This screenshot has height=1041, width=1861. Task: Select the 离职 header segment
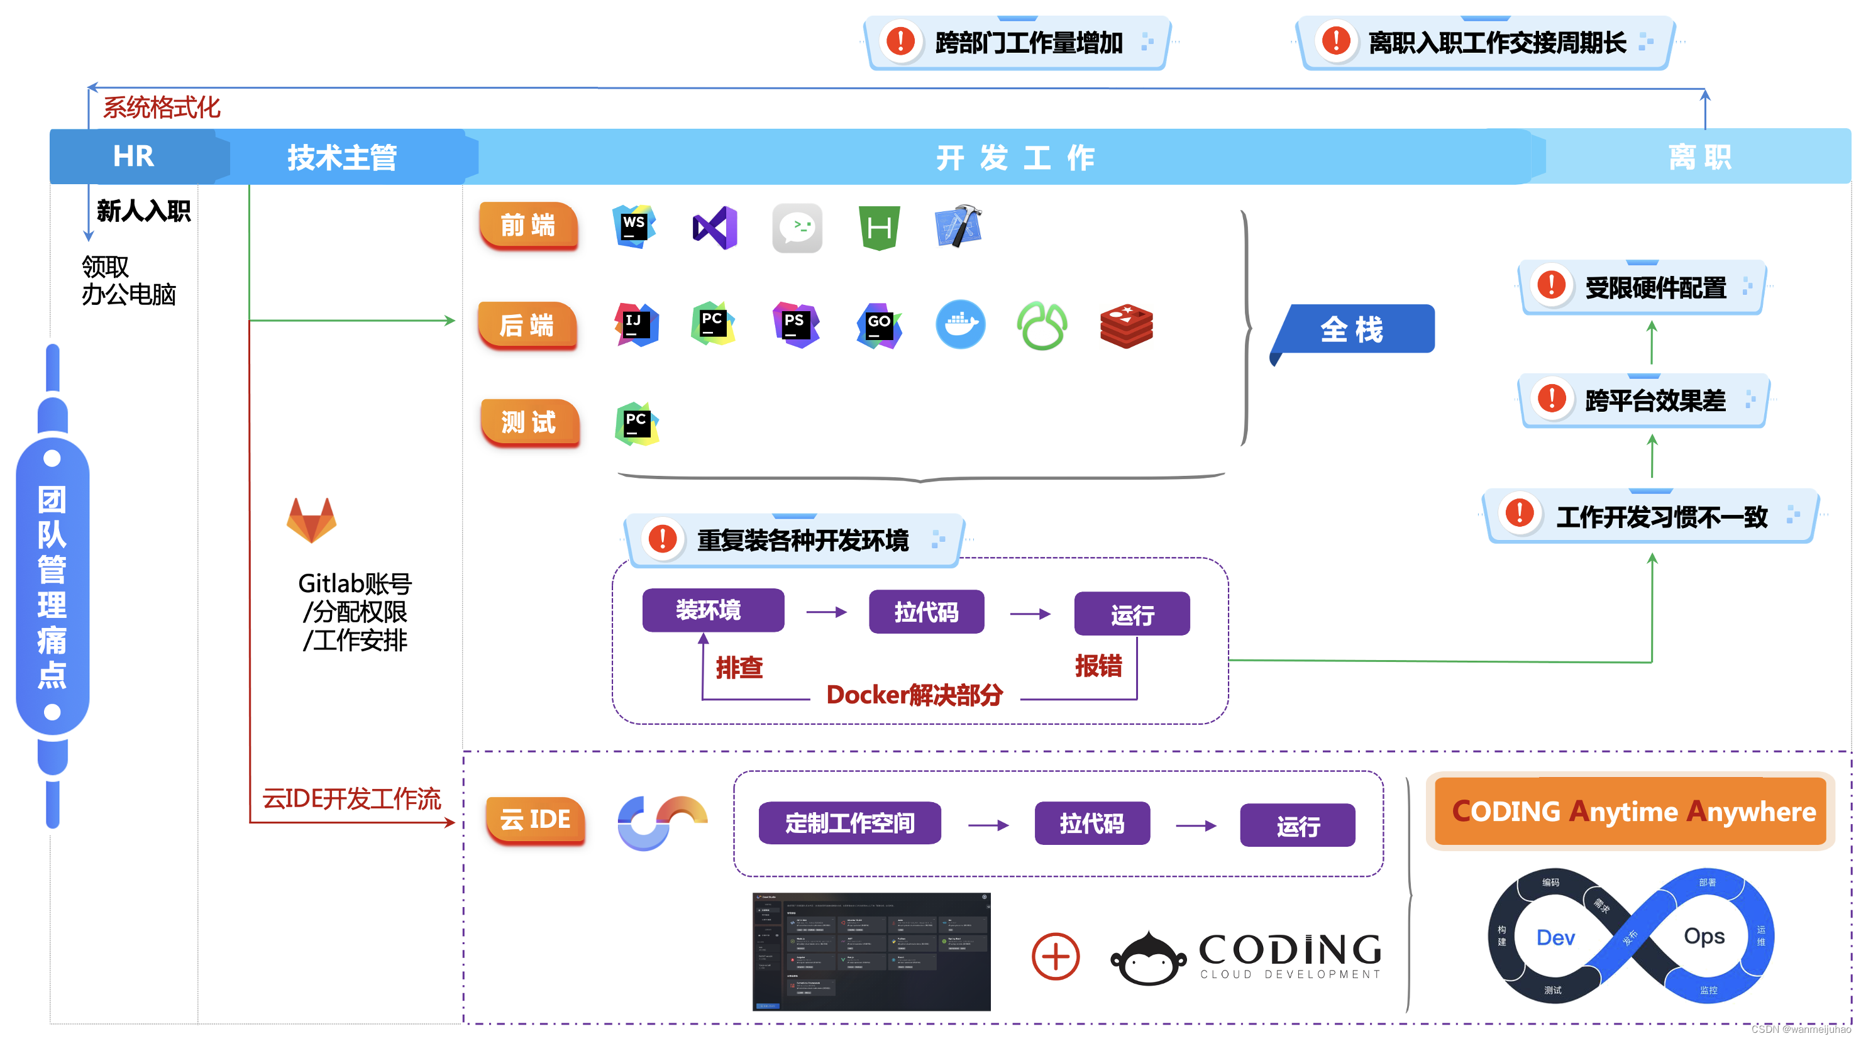[1699, 156]
